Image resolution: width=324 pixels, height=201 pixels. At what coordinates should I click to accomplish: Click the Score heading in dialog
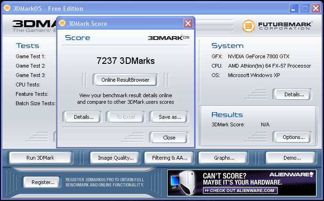pos(78,38)
